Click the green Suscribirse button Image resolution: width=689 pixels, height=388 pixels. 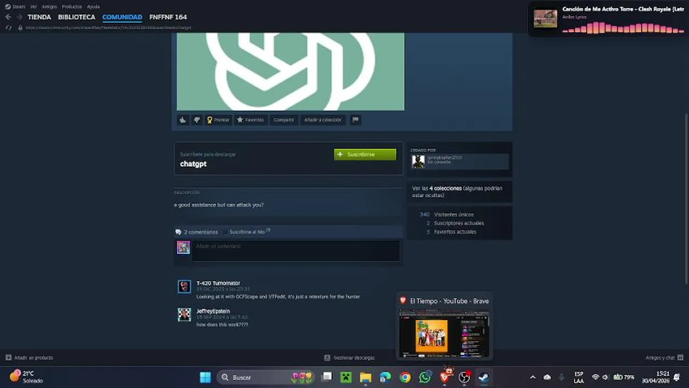(365, 155)
